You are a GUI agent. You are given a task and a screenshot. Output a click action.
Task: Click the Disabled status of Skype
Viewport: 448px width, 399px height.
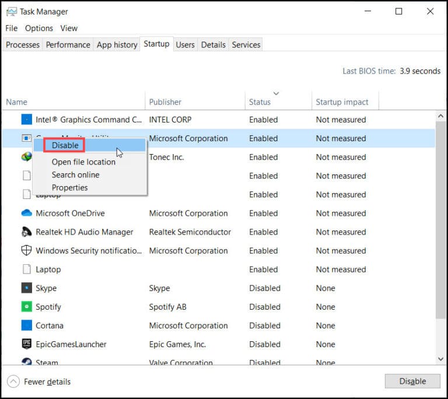[x=265, y=288]
